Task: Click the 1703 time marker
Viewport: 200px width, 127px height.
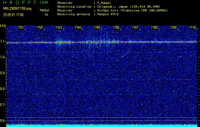Action: pos(59,27)
